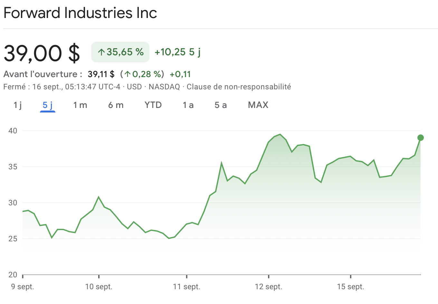
Task: Click the 35,65 % gain badge
Action: 120,52
